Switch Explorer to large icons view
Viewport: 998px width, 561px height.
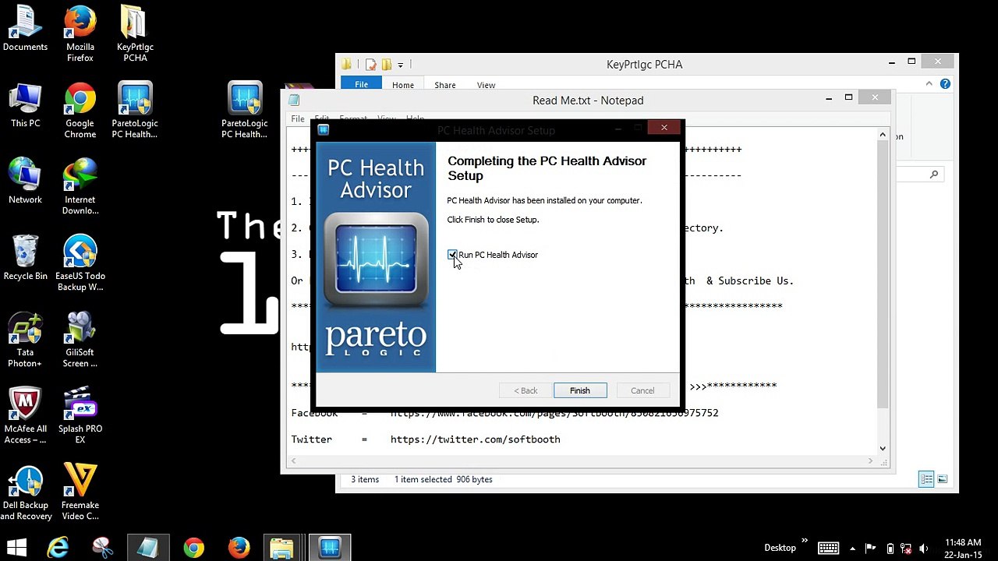(x=942, y=479)
